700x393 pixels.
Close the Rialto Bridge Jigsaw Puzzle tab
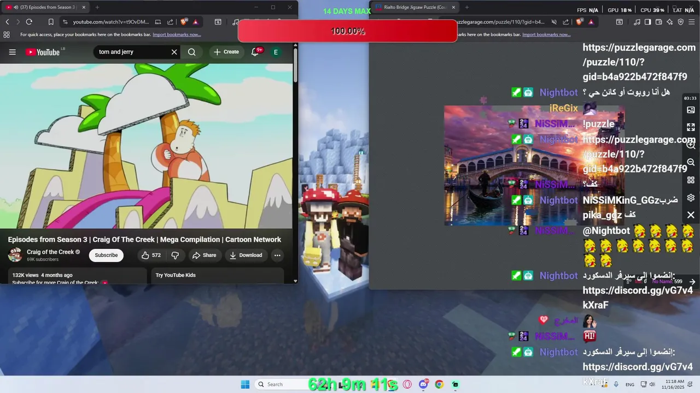coord(453,7)
